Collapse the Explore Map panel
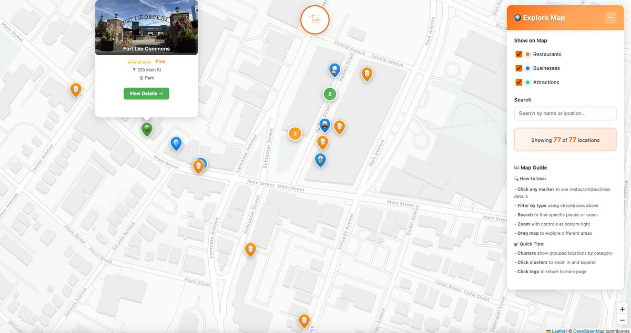 [610, 17]
